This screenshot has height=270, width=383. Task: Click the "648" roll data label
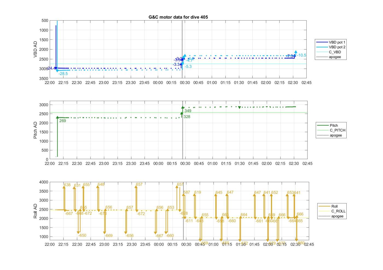(x=101, y=185)
